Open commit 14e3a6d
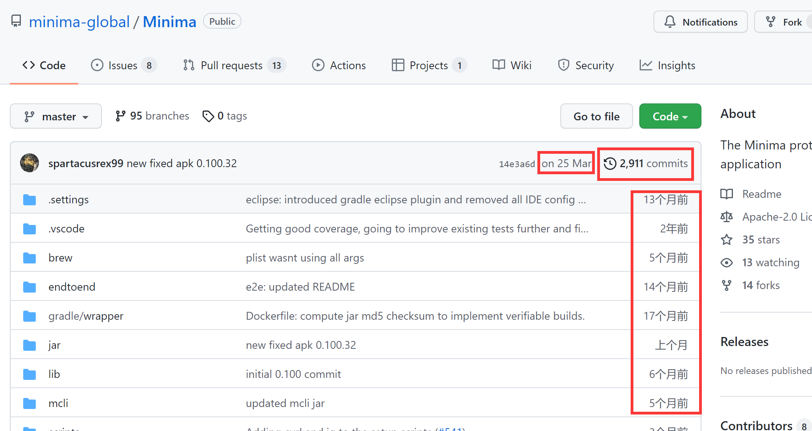The width and height of the screenshot is (812, 431). point(517,164)
